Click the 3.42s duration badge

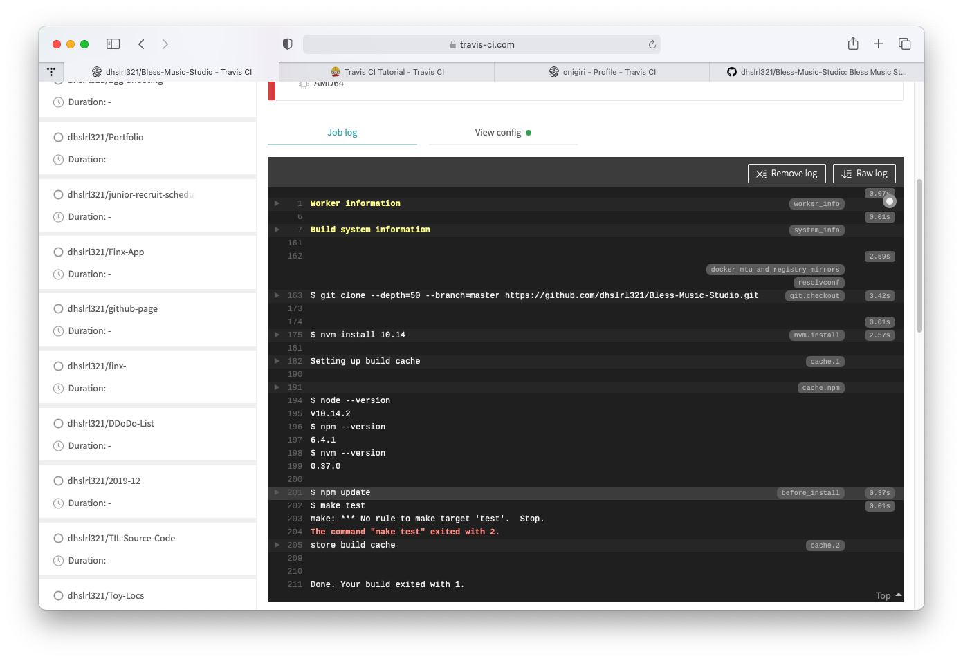[880, 296]
